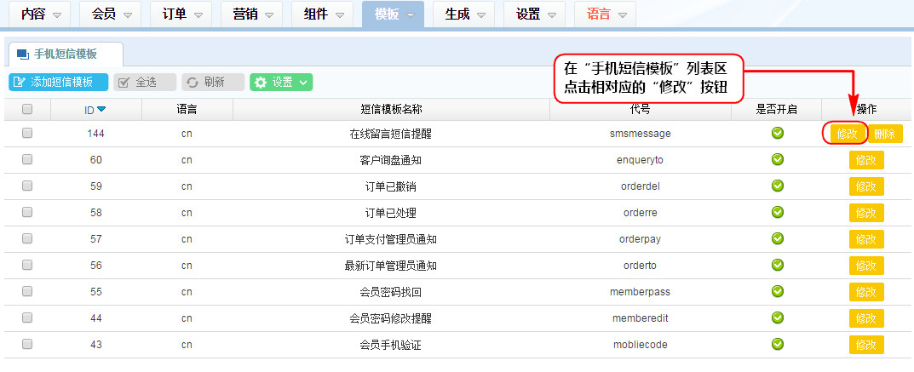Click the green status icon for orderpay row
The image size is (914, 372).
point(777,238)
